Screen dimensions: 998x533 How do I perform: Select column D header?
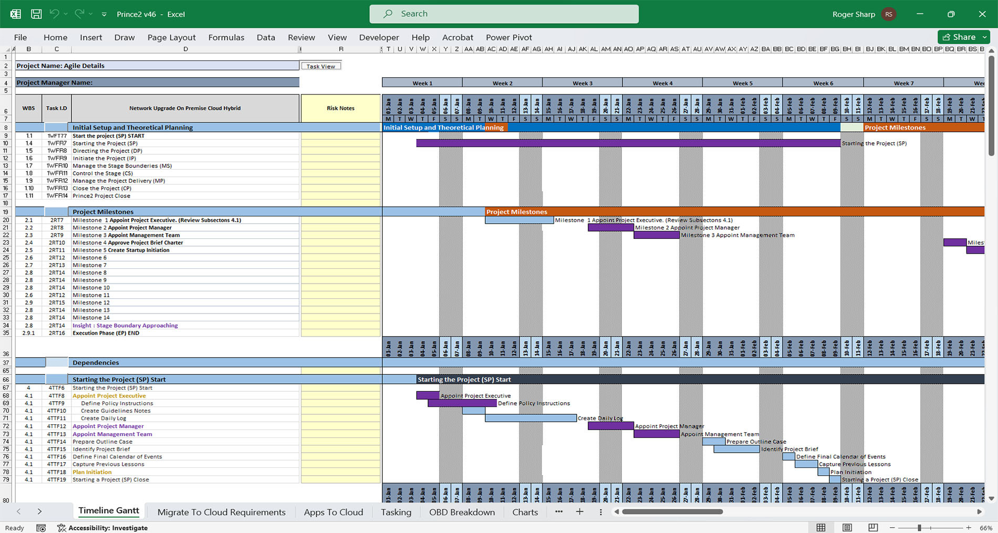[x=185, y=49]
